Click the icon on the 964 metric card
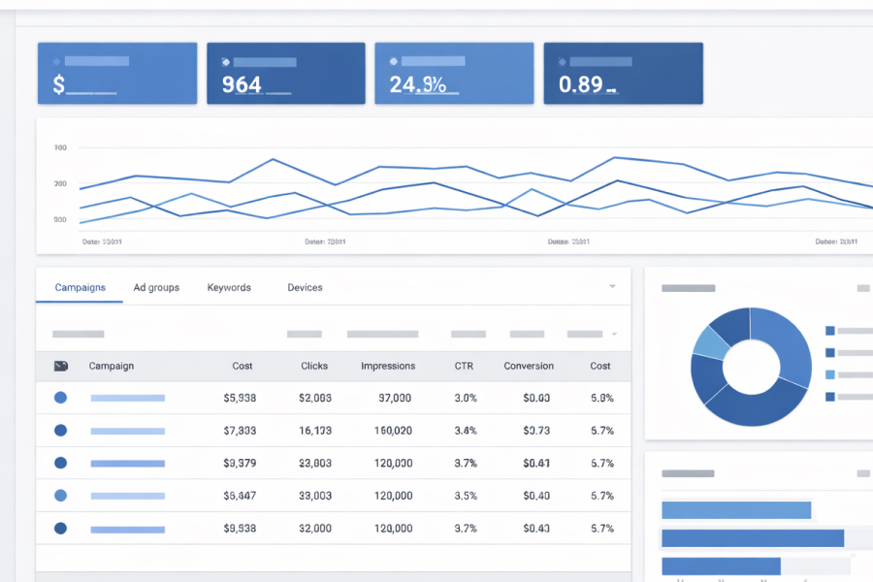 [226, 61]
